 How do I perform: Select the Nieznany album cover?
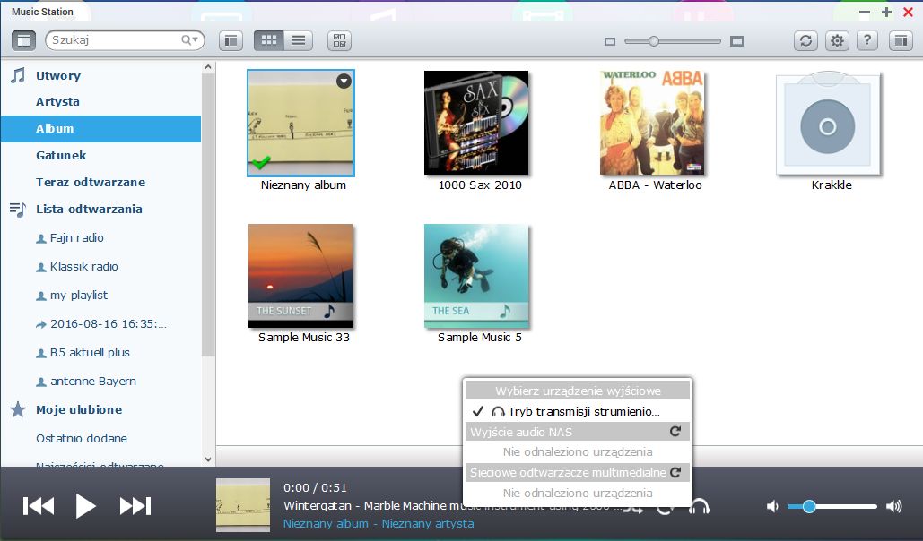pyautogui.click(x=300, y=123)
